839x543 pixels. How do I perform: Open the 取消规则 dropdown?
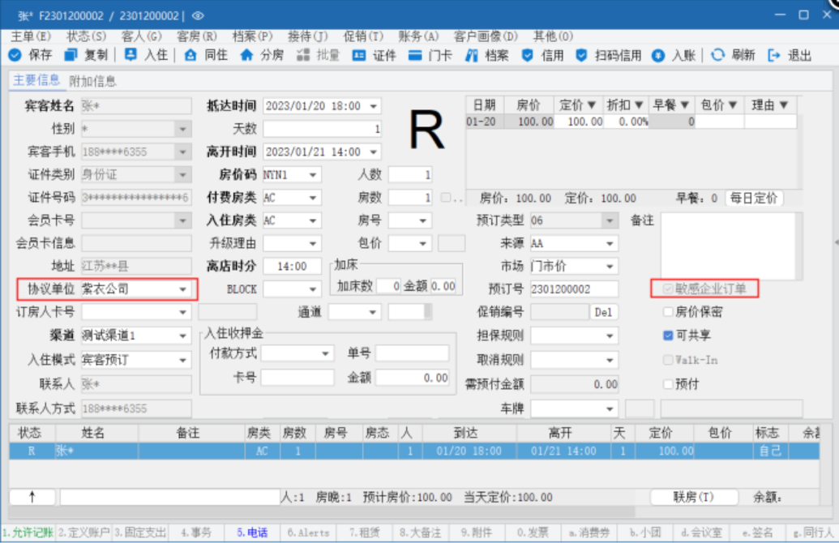pyautogui.click(x=610, y=360)
